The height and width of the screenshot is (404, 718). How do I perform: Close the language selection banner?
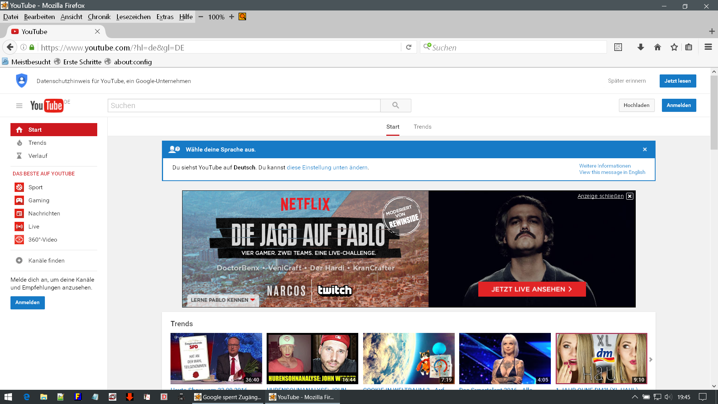[645, 149]
